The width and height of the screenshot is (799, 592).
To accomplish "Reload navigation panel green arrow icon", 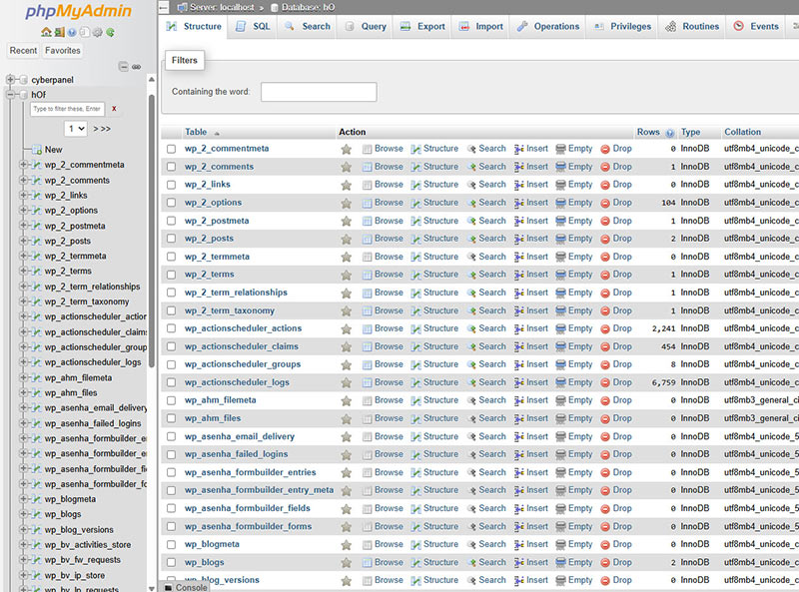I will [110, 32].
